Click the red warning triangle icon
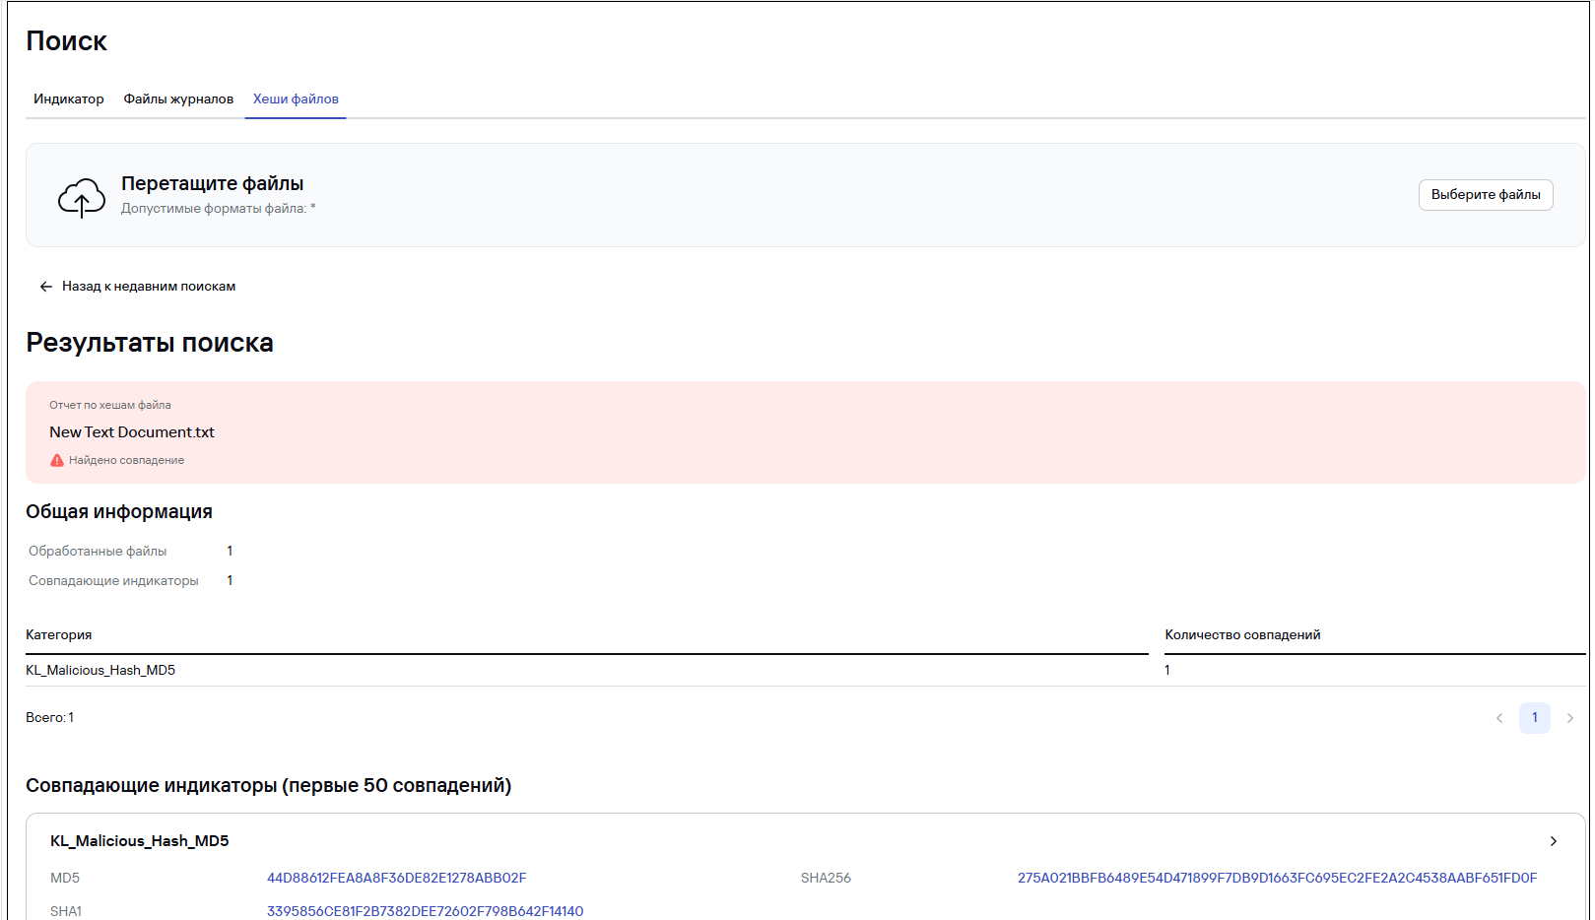Screen dimensions: 1595x920 (x=57, y=460)
